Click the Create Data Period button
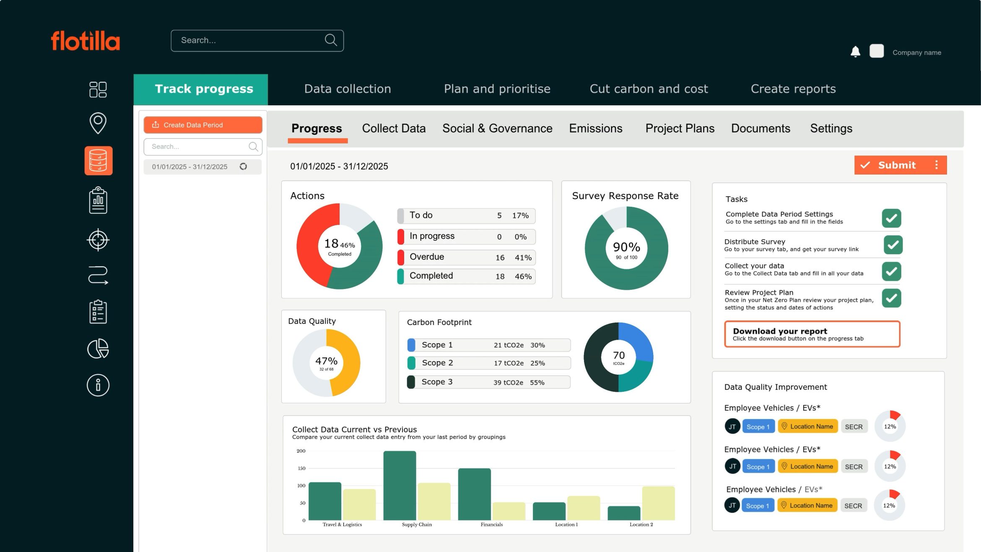 pyautogui.click(x=202, y=125)
